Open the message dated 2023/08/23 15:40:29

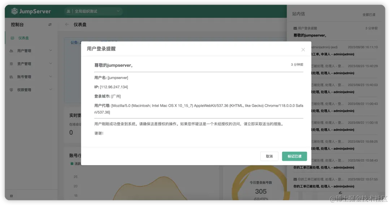pos(344,70)
